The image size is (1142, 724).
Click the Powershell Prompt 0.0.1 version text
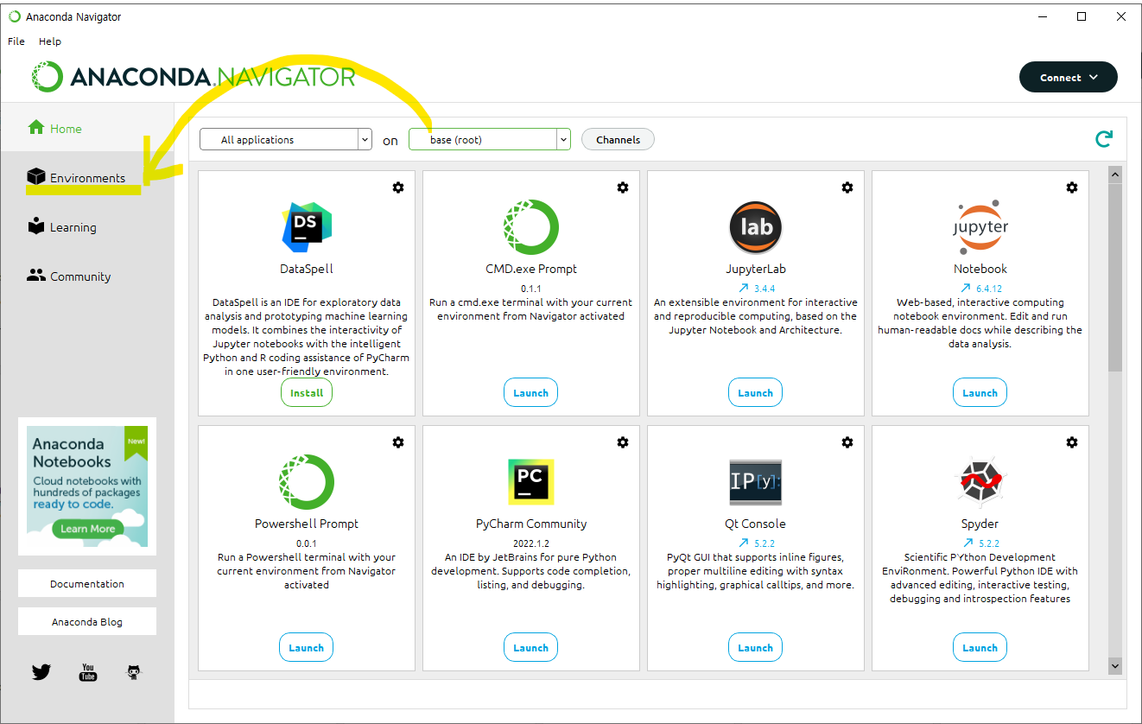tap(307, 543)
